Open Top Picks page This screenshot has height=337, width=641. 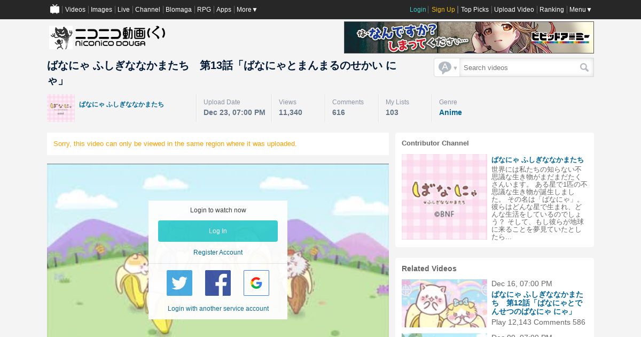pos(475,10)
